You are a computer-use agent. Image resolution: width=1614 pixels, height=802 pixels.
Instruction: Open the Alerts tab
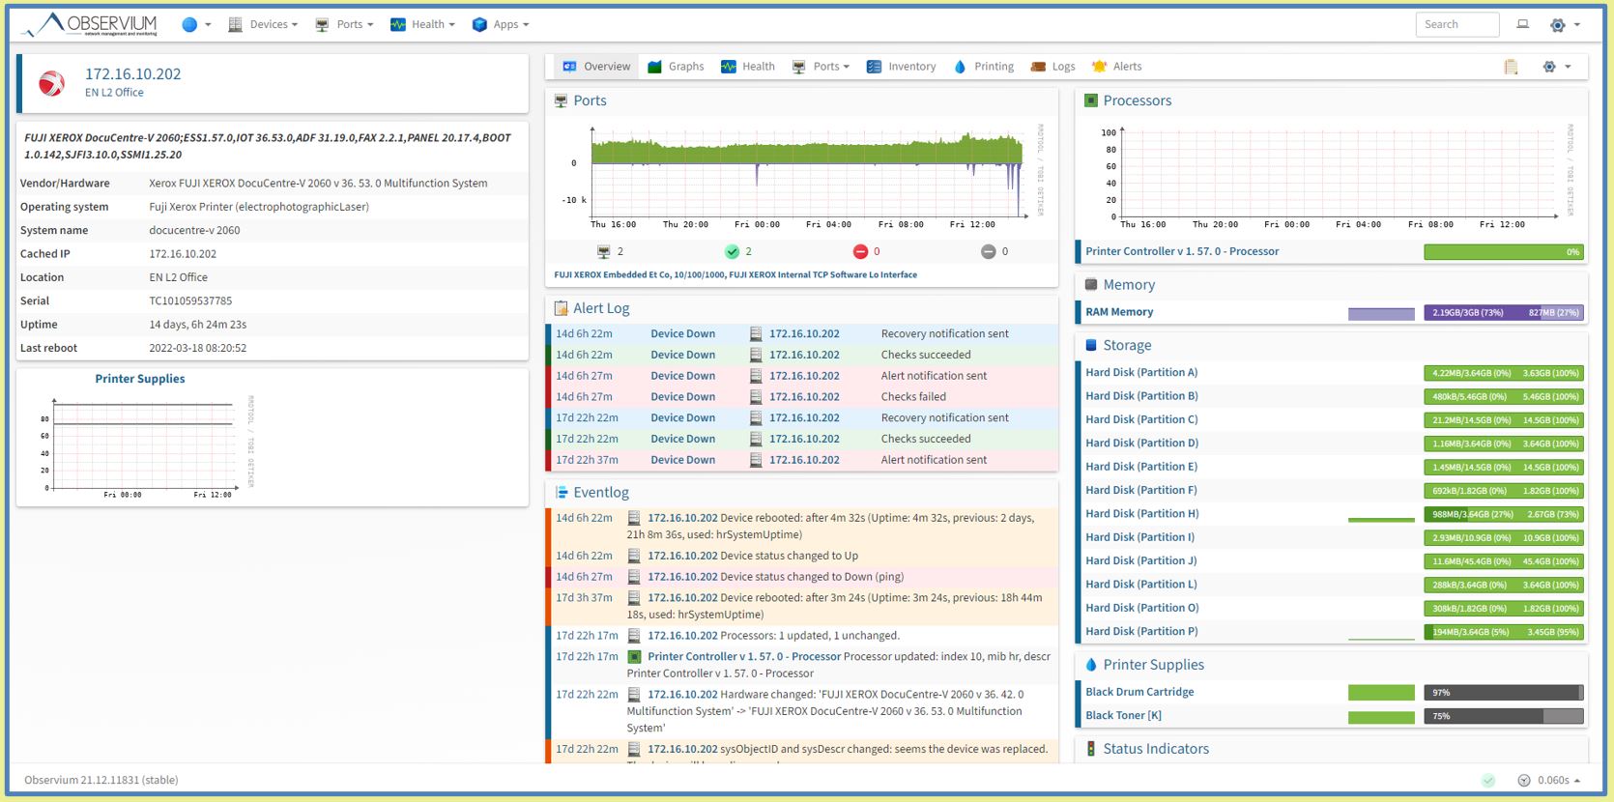pos(1116,67)
